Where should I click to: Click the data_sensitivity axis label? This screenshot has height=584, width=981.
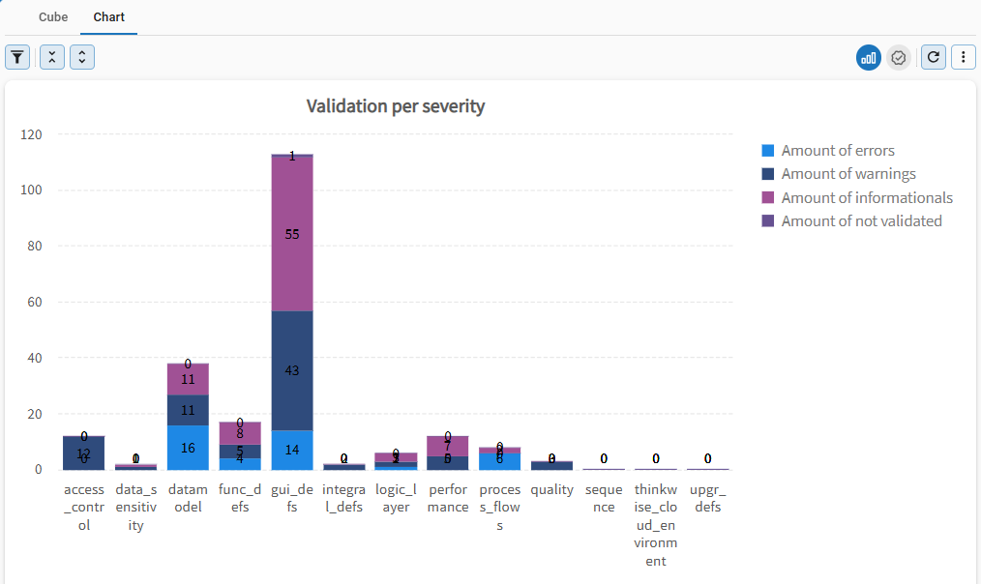pyautogui.click(x=135, y=507)
